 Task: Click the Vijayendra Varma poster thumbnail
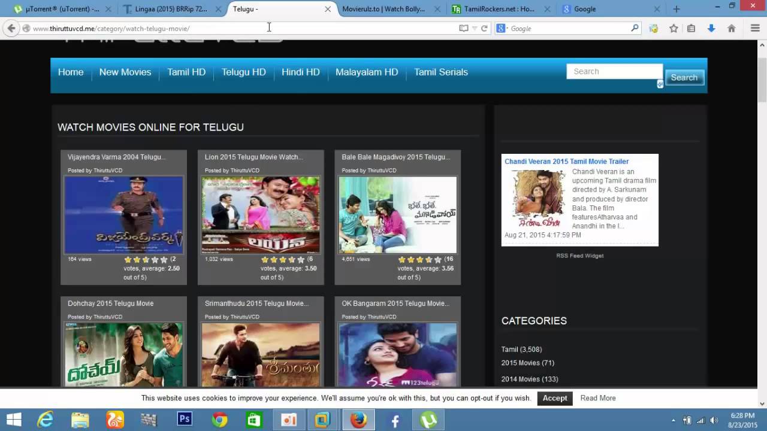[123, 215]
